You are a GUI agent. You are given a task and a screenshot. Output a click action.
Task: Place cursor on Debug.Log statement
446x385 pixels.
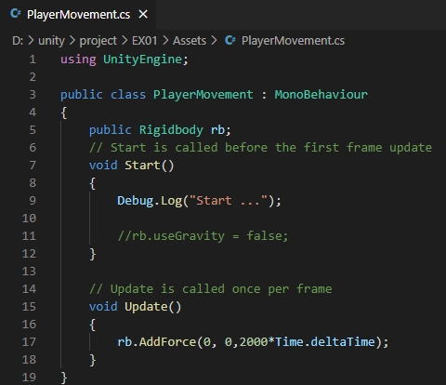[x=199, y=201]
